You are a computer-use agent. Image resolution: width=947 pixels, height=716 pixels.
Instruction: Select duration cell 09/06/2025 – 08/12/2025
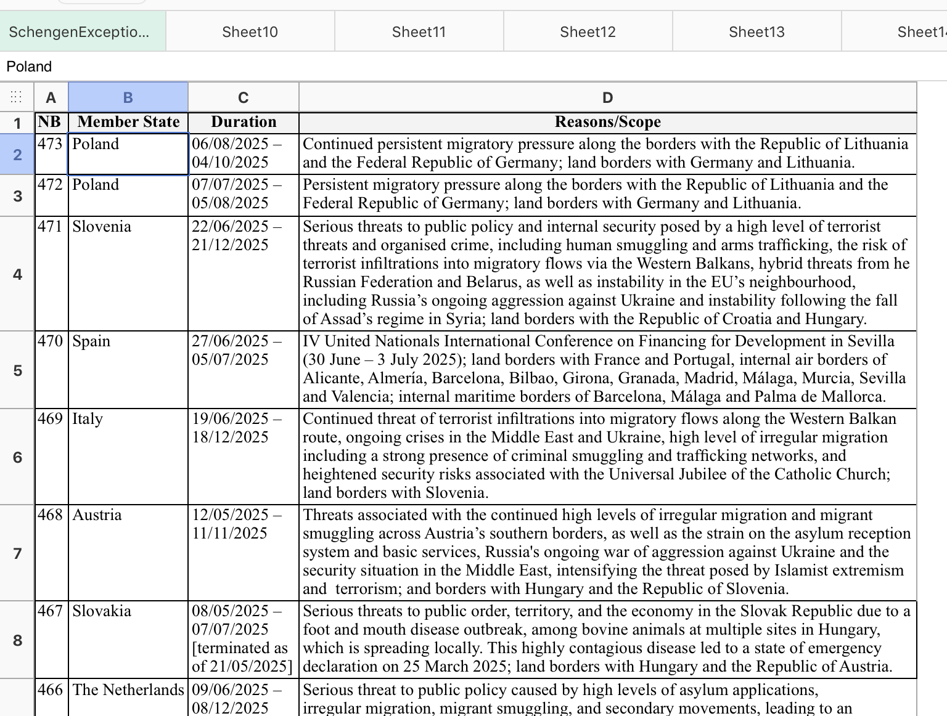244,698
